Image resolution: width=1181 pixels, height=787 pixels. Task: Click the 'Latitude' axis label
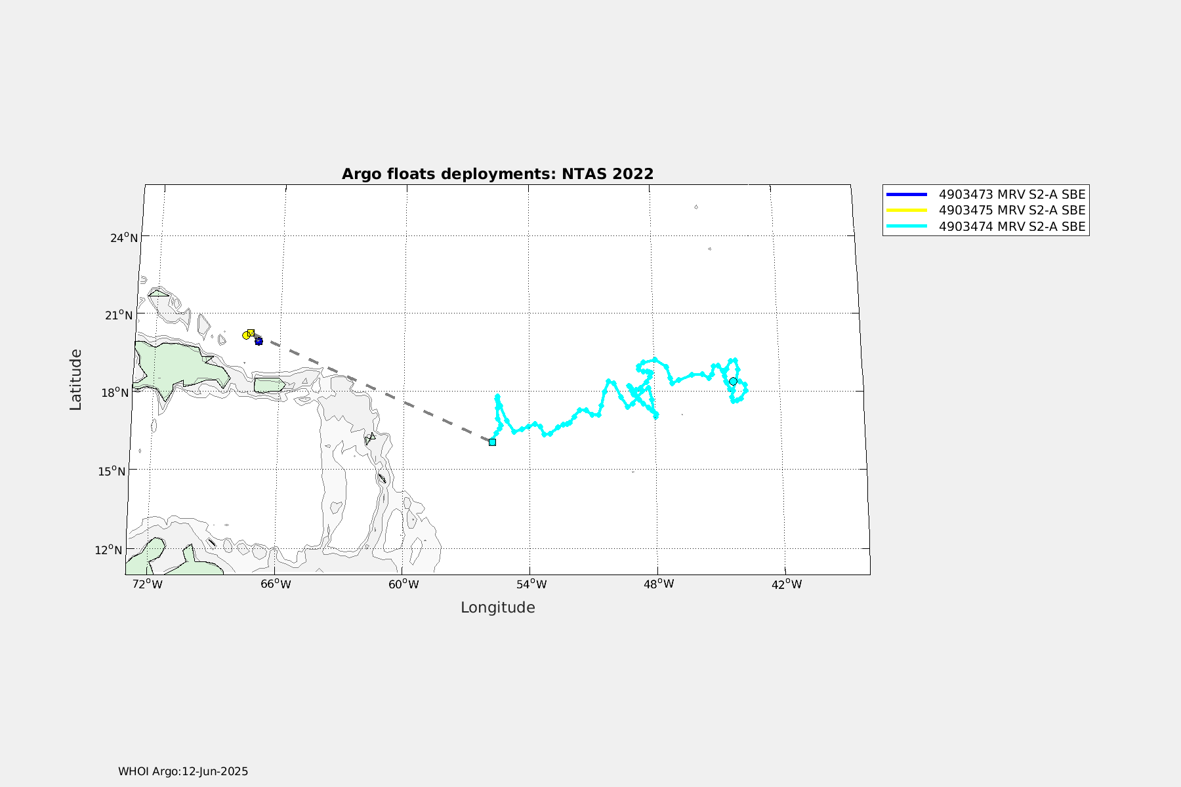click(76, 380)
